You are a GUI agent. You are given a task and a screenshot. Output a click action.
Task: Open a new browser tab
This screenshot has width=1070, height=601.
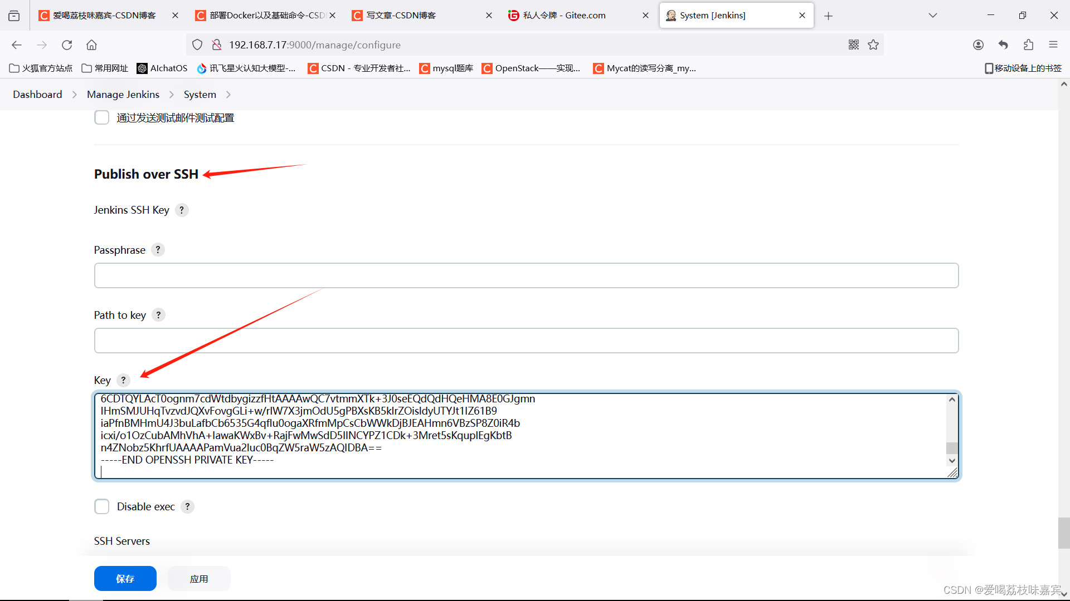pos(828,16)
